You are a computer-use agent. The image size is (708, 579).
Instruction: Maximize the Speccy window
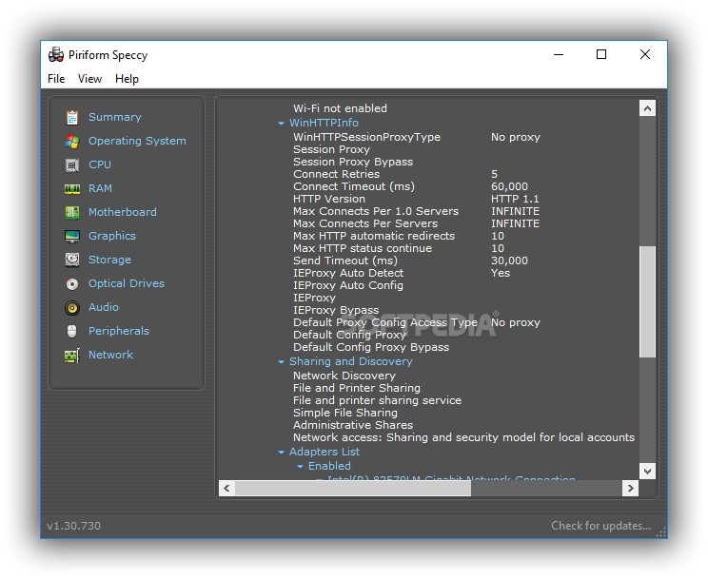pos(601,54)
